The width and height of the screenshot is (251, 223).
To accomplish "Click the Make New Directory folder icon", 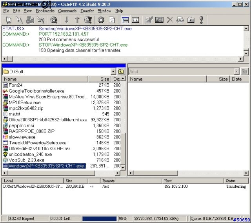I will [191, 20].
